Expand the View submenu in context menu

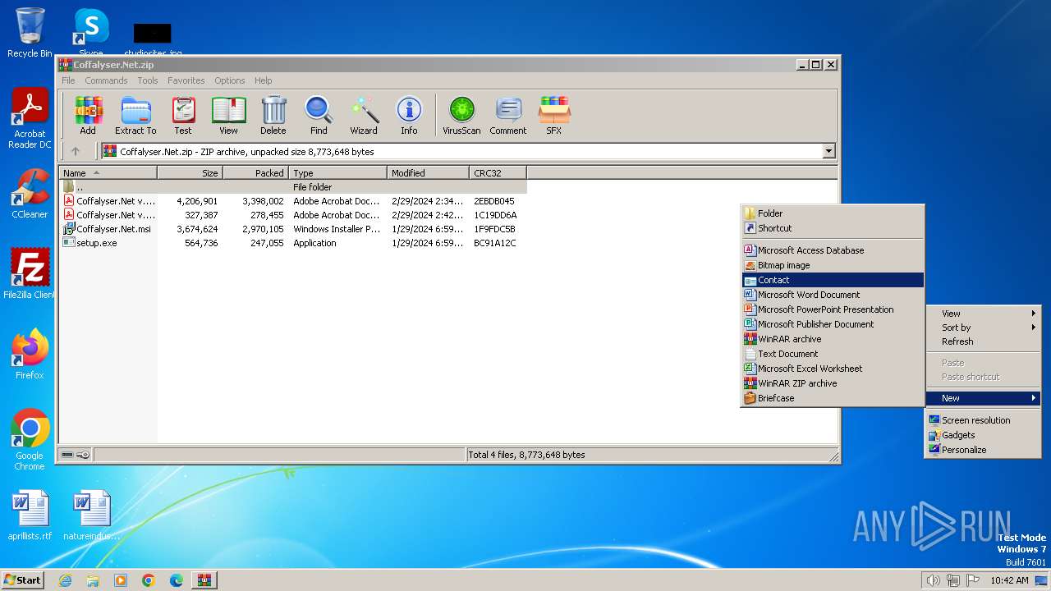pyautogui.click(x=983, y=314)
